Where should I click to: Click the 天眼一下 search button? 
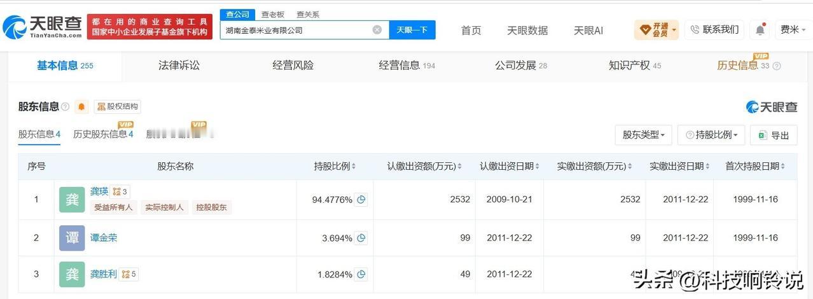(x=412, y=30)
